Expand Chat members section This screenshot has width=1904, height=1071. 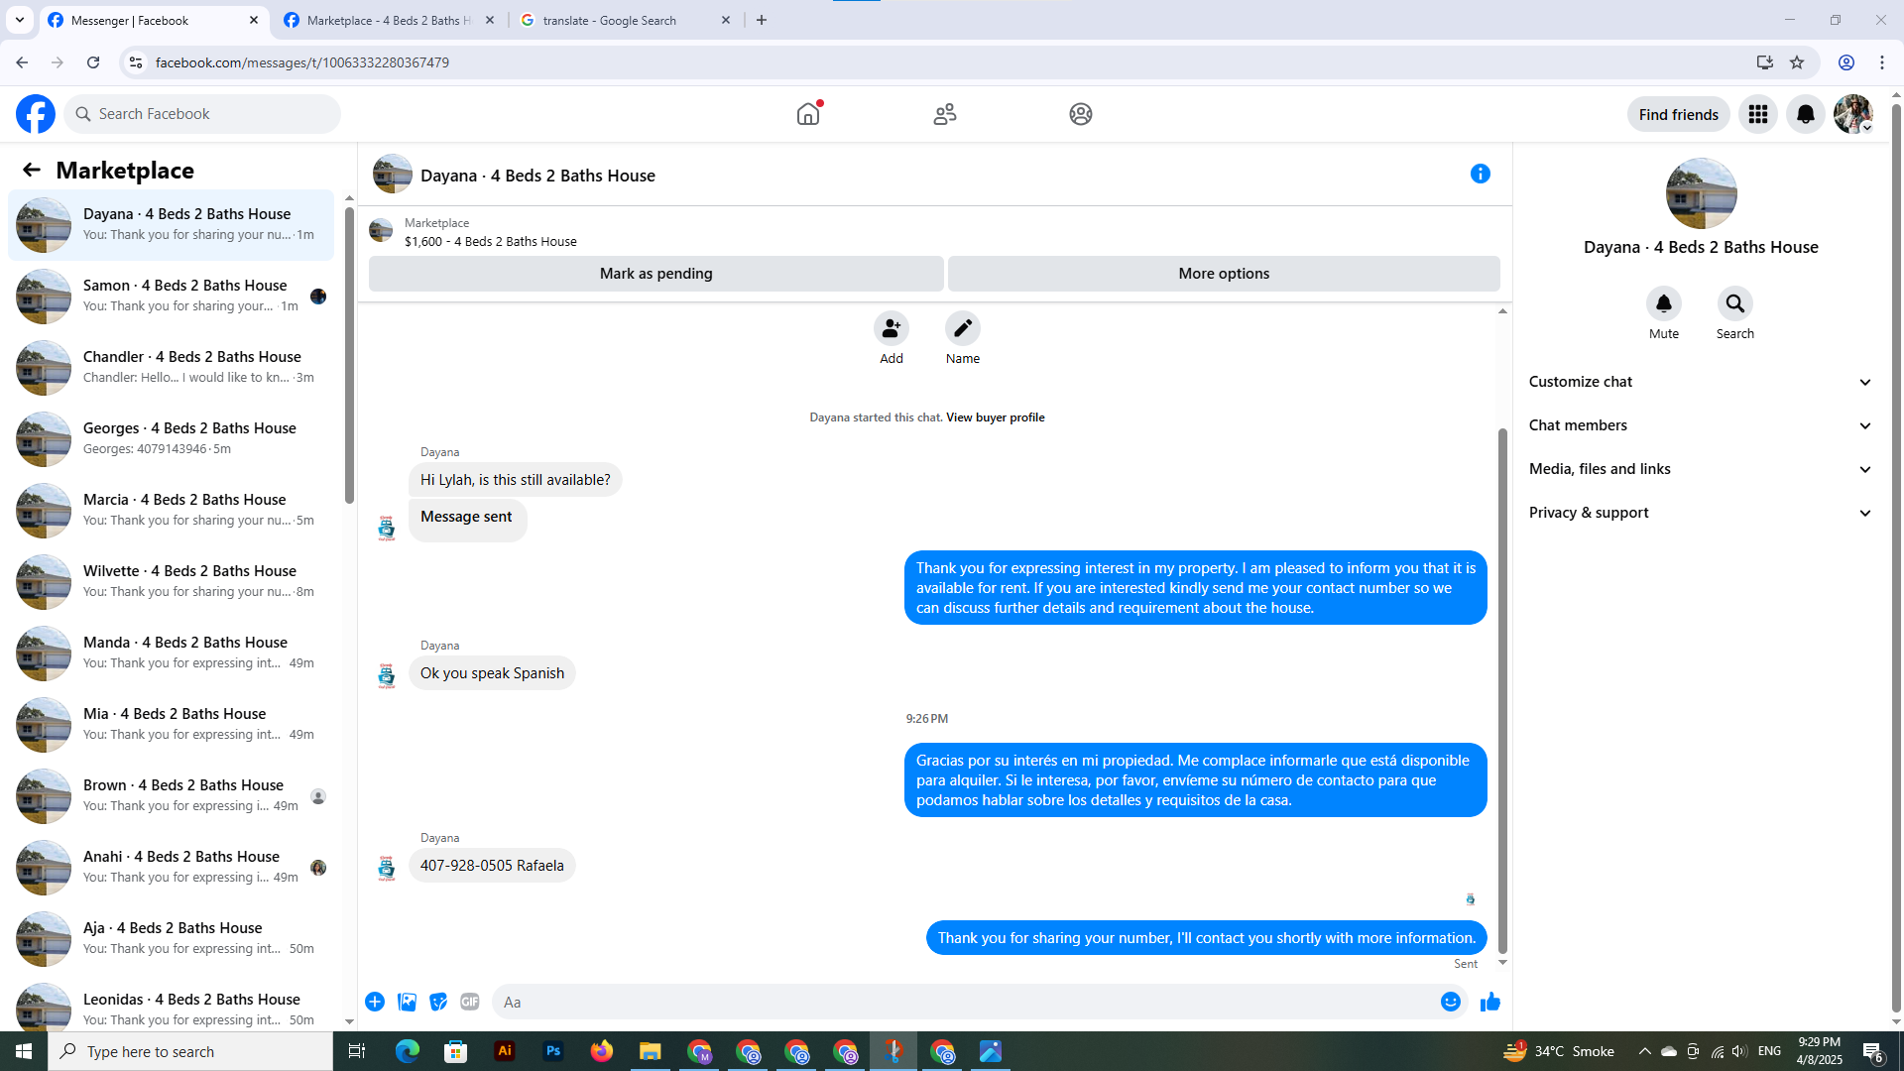1700,425
